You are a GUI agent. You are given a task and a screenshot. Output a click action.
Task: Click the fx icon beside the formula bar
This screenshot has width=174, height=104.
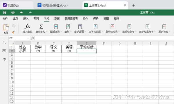[32, 38]
